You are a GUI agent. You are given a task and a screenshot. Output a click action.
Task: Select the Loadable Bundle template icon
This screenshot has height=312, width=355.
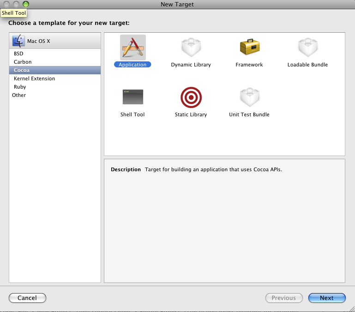pos(307,48)
